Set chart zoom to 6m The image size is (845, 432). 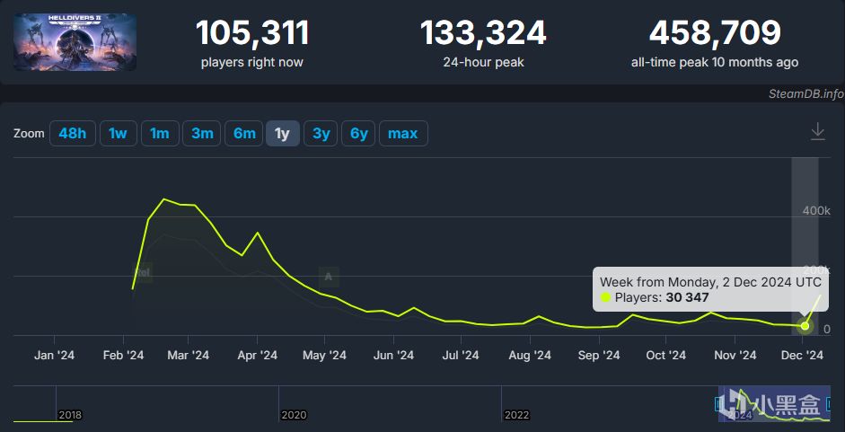click(244, 133)
